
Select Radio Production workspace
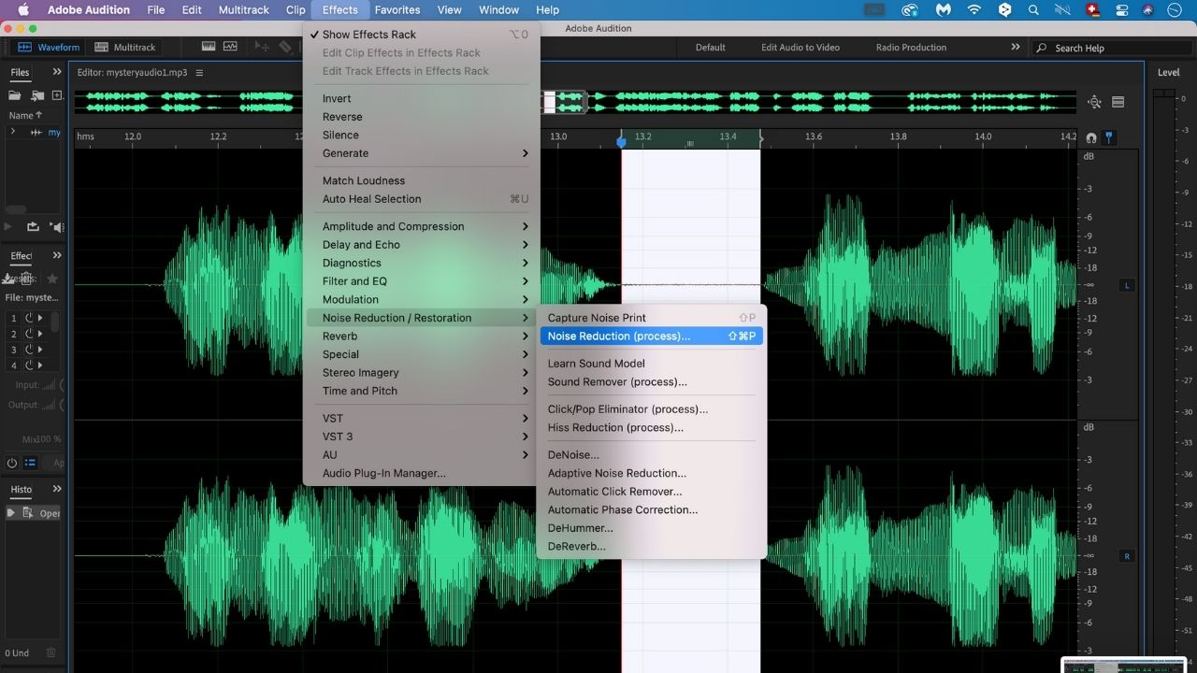click(x=911, y=47)
